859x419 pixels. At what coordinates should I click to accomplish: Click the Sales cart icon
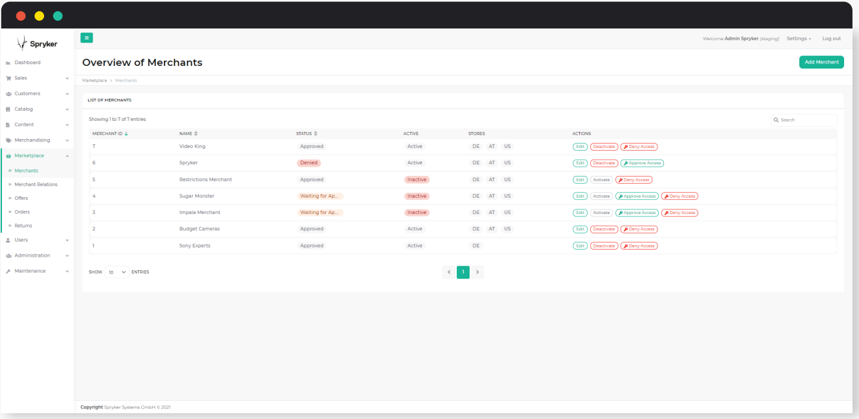(x=8, y=78)
